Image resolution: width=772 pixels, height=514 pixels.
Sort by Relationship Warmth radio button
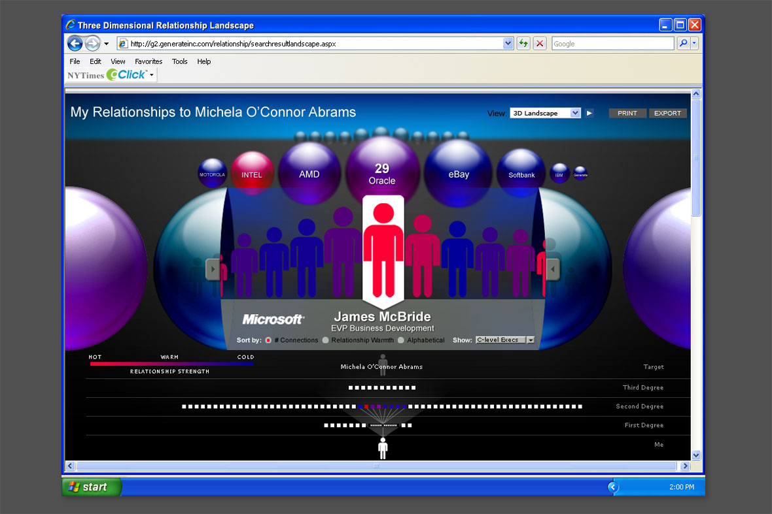(x=325, y=340)
